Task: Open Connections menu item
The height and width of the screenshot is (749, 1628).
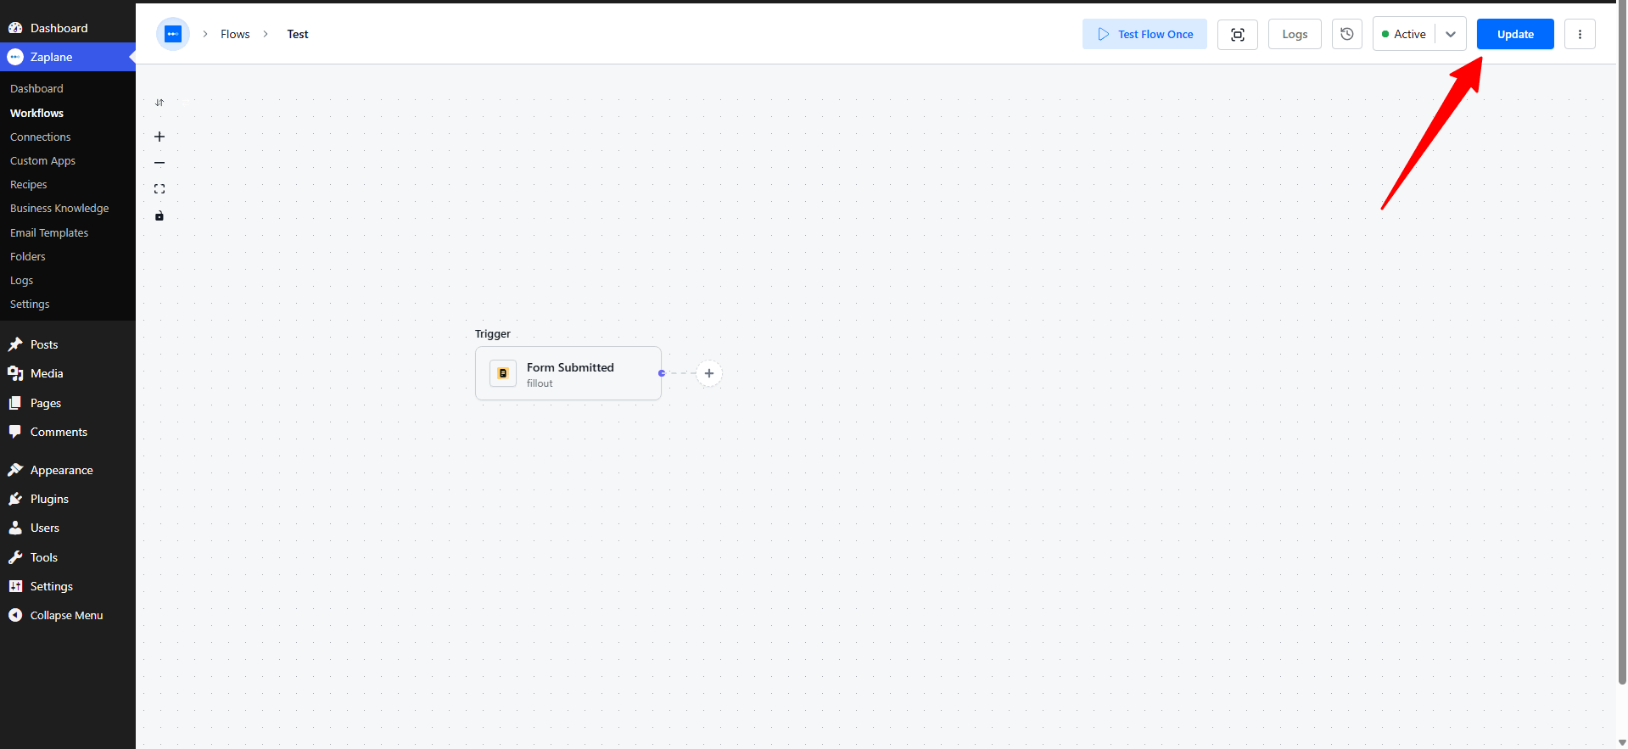Action: [40, 137]
